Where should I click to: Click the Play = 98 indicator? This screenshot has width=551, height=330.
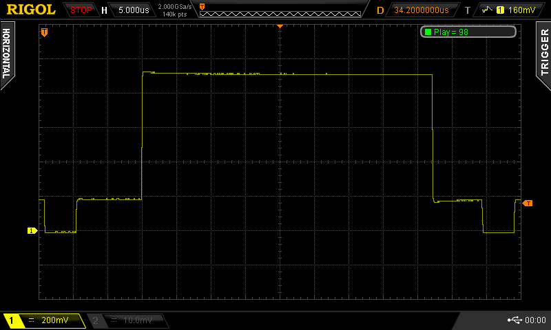click(x=468, y=32)
